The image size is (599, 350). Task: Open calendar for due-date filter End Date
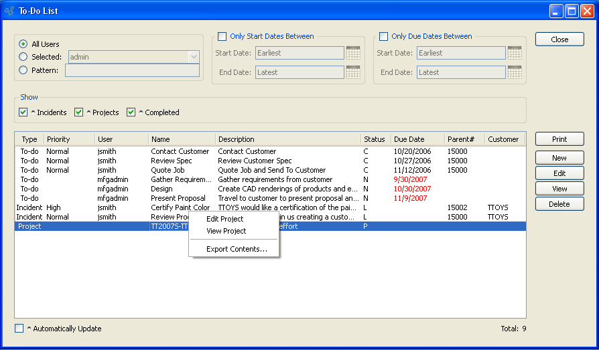(x=515, y=72)
